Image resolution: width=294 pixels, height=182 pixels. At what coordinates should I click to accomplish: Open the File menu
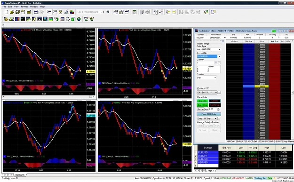point(4,7)
